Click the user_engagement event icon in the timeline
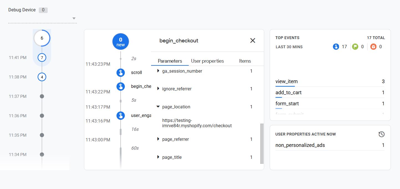This screenshot has height=189, width=400. pos(121,115)
